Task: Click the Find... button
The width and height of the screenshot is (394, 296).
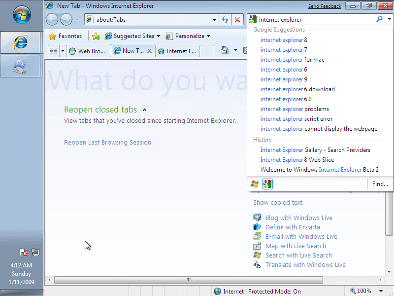Action: pyautogui.click(x=380, y=184)
